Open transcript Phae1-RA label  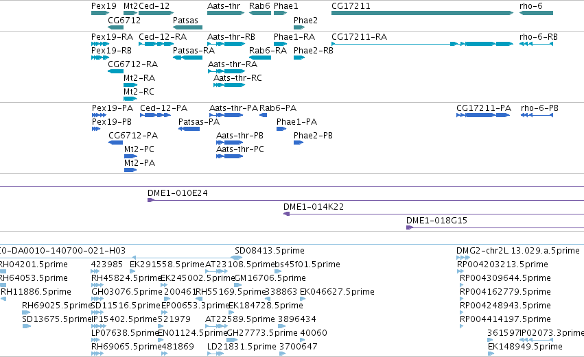[294, 37]
